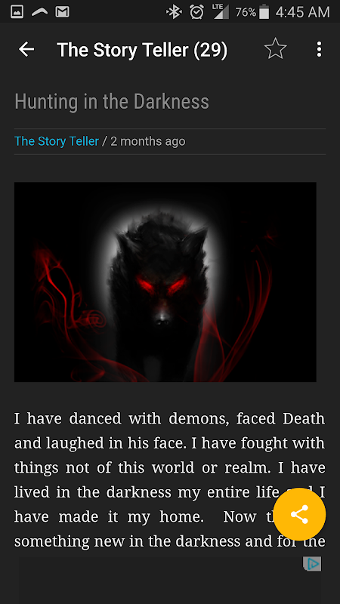Image resolution: width=340 pixels, height=604 pixels.
Task: Tap the battery icon showing 76%
Action: click(264, 12)
